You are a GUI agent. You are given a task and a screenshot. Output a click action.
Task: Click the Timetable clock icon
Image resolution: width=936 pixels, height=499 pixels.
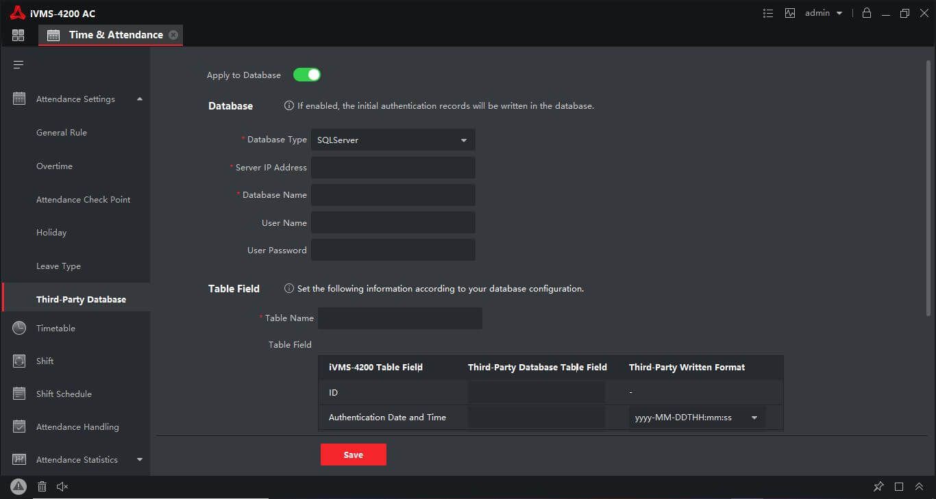pyautogui.click(x=19, y=328)
